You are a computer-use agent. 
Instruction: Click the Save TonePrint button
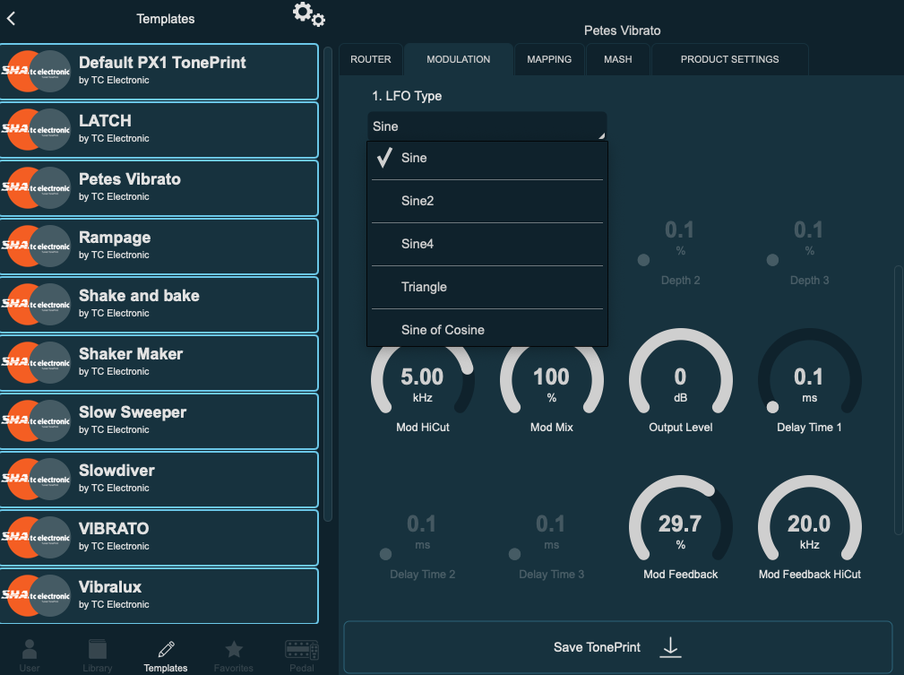pyautogui.click(x=618, y=647)
